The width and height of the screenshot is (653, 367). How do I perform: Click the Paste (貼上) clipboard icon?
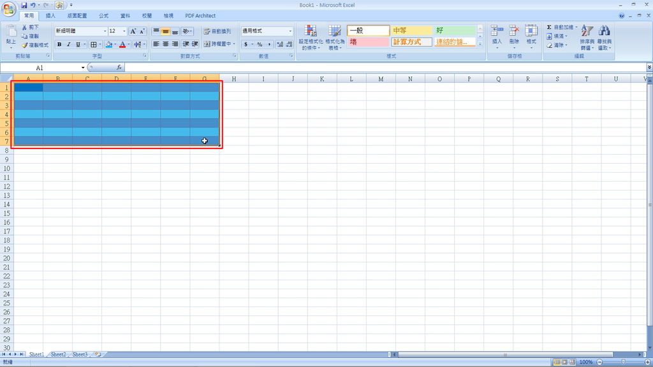11,31
